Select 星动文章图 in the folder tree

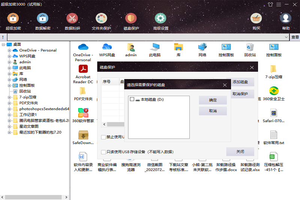click(29, 126)
